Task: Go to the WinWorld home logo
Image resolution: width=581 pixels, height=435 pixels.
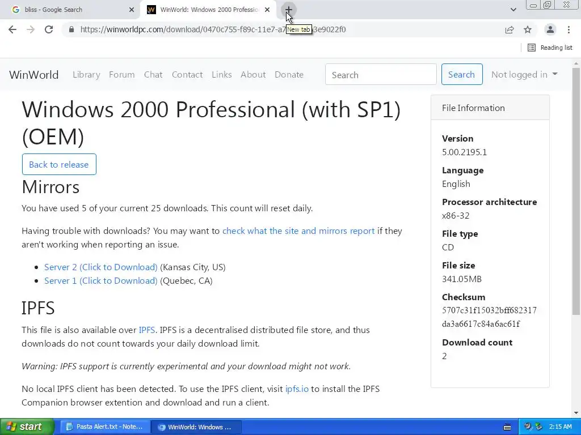Action: click(x=33, y=75)
